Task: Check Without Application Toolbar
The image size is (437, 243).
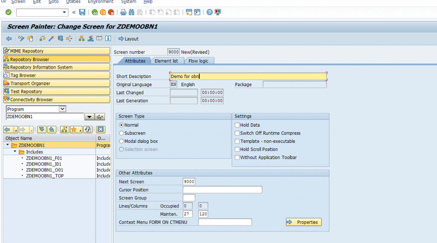Action: 237,158
